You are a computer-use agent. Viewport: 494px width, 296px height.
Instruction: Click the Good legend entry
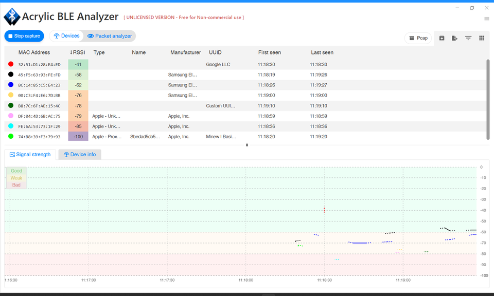[16, 171]
